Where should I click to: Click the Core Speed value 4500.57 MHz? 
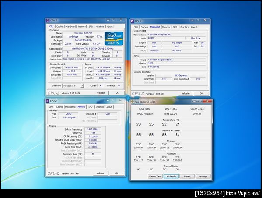[x=72, y=67]
